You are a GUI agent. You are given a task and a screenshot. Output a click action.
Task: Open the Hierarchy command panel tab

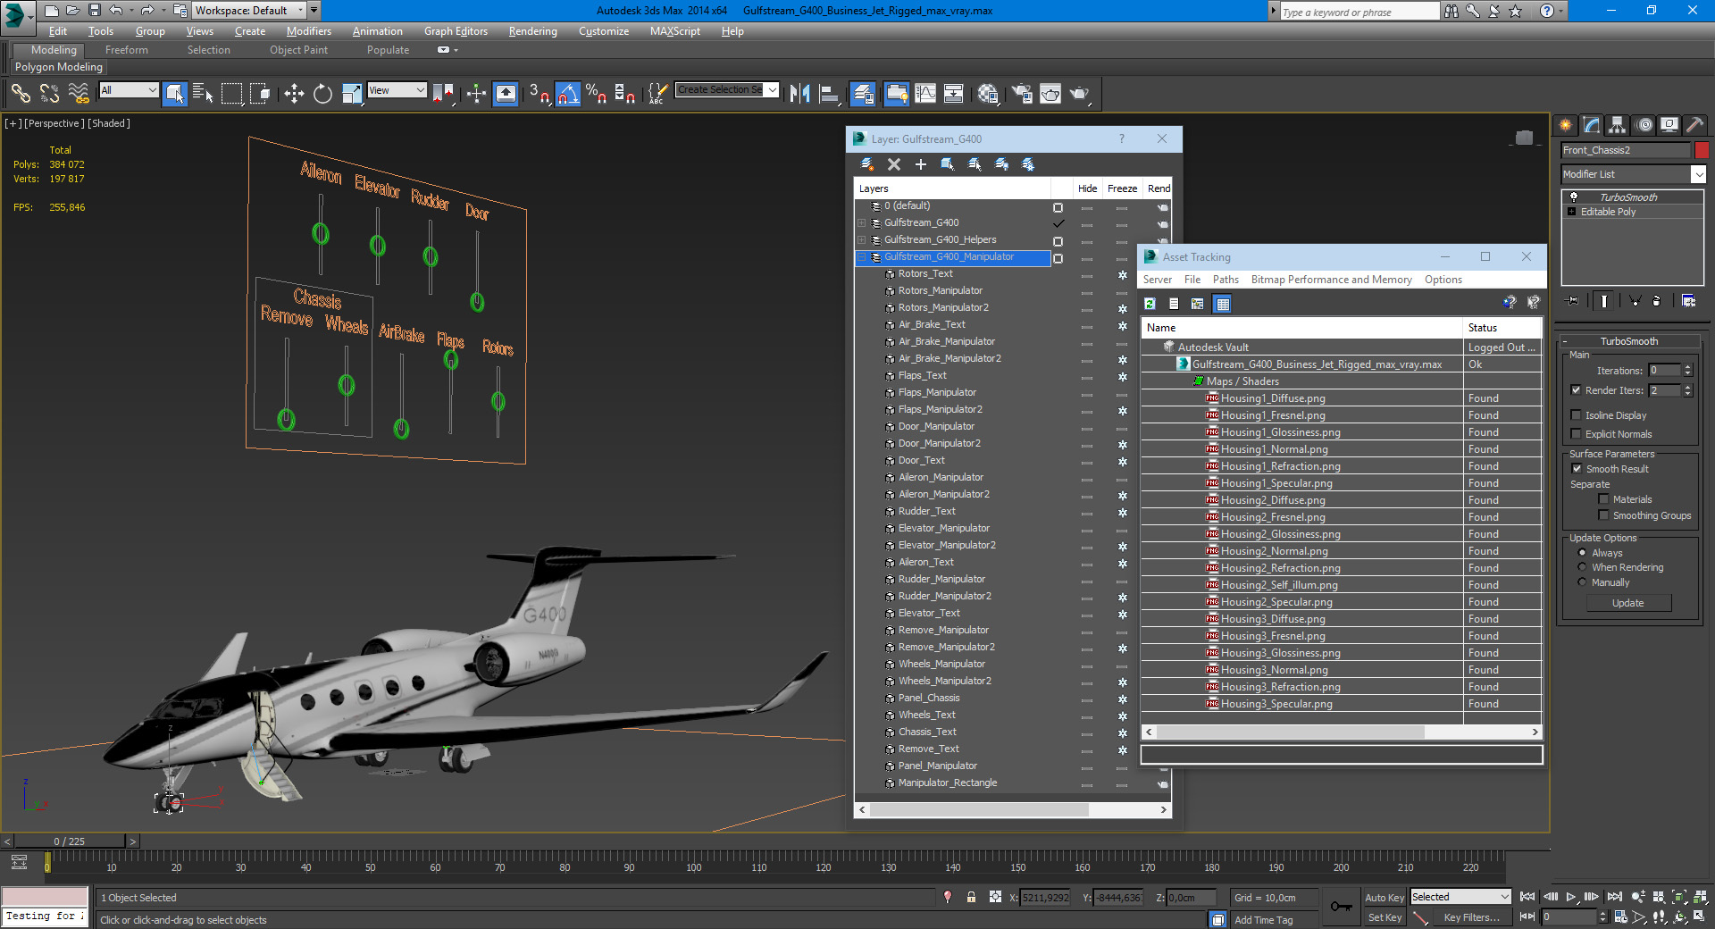[x=1617, y=125]
